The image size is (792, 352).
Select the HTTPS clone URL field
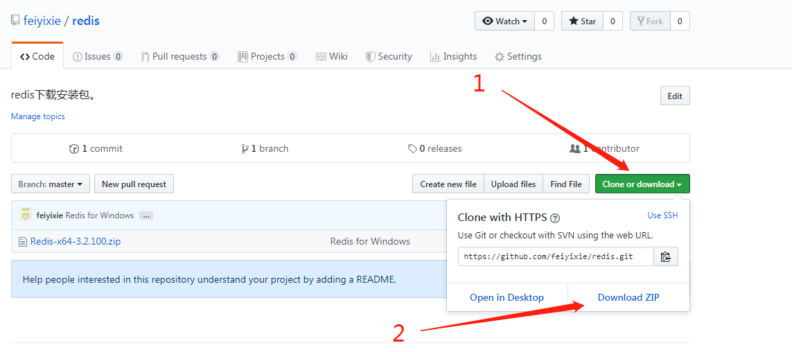556,256
